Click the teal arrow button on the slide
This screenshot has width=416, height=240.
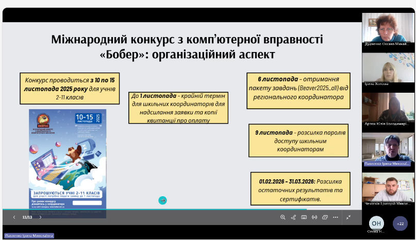point(162,200)
